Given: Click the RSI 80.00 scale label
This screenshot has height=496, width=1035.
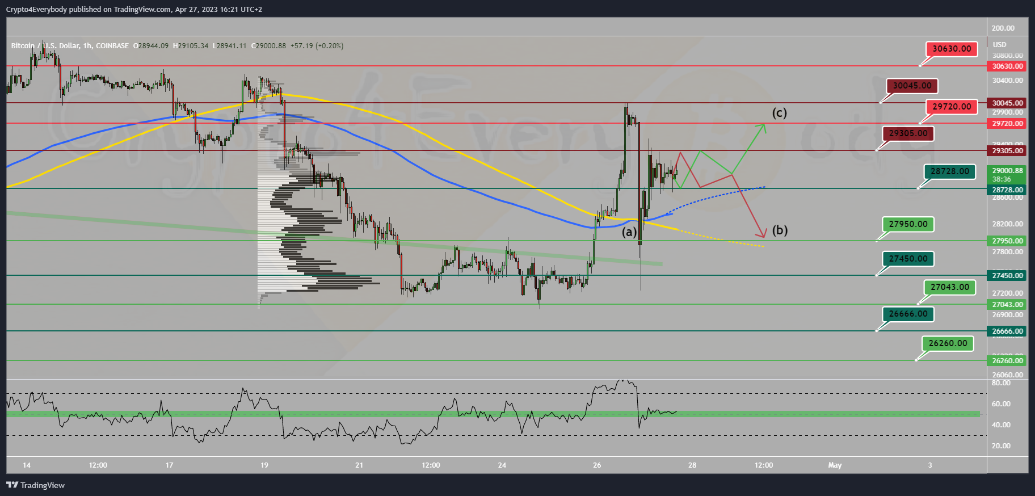Looking at the screenshot, I should [1001, 383].
